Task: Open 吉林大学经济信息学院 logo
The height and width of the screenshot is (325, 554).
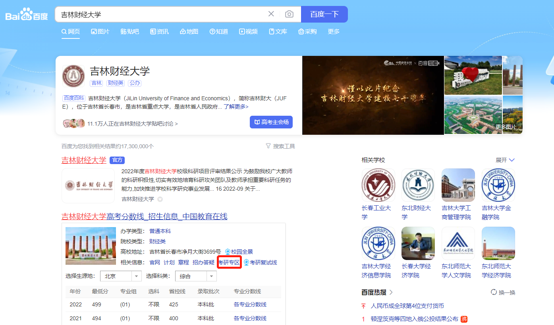Action: [378, 243]
